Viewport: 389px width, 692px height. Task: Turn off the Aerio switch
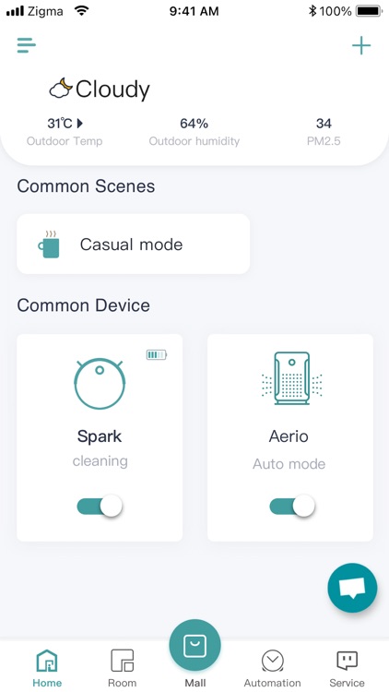(x=292, y=506)
